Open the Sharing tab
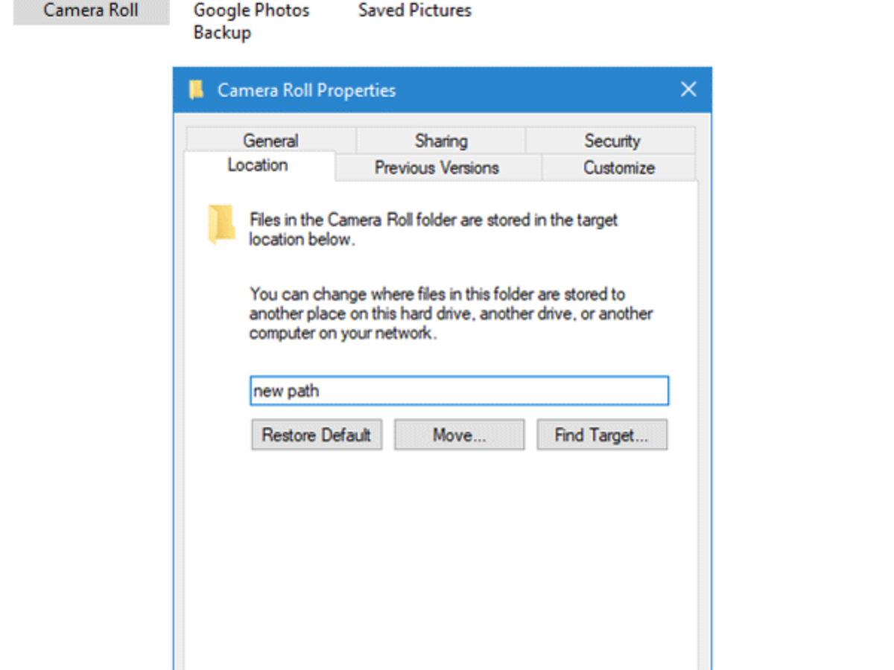 pos(441,141)
